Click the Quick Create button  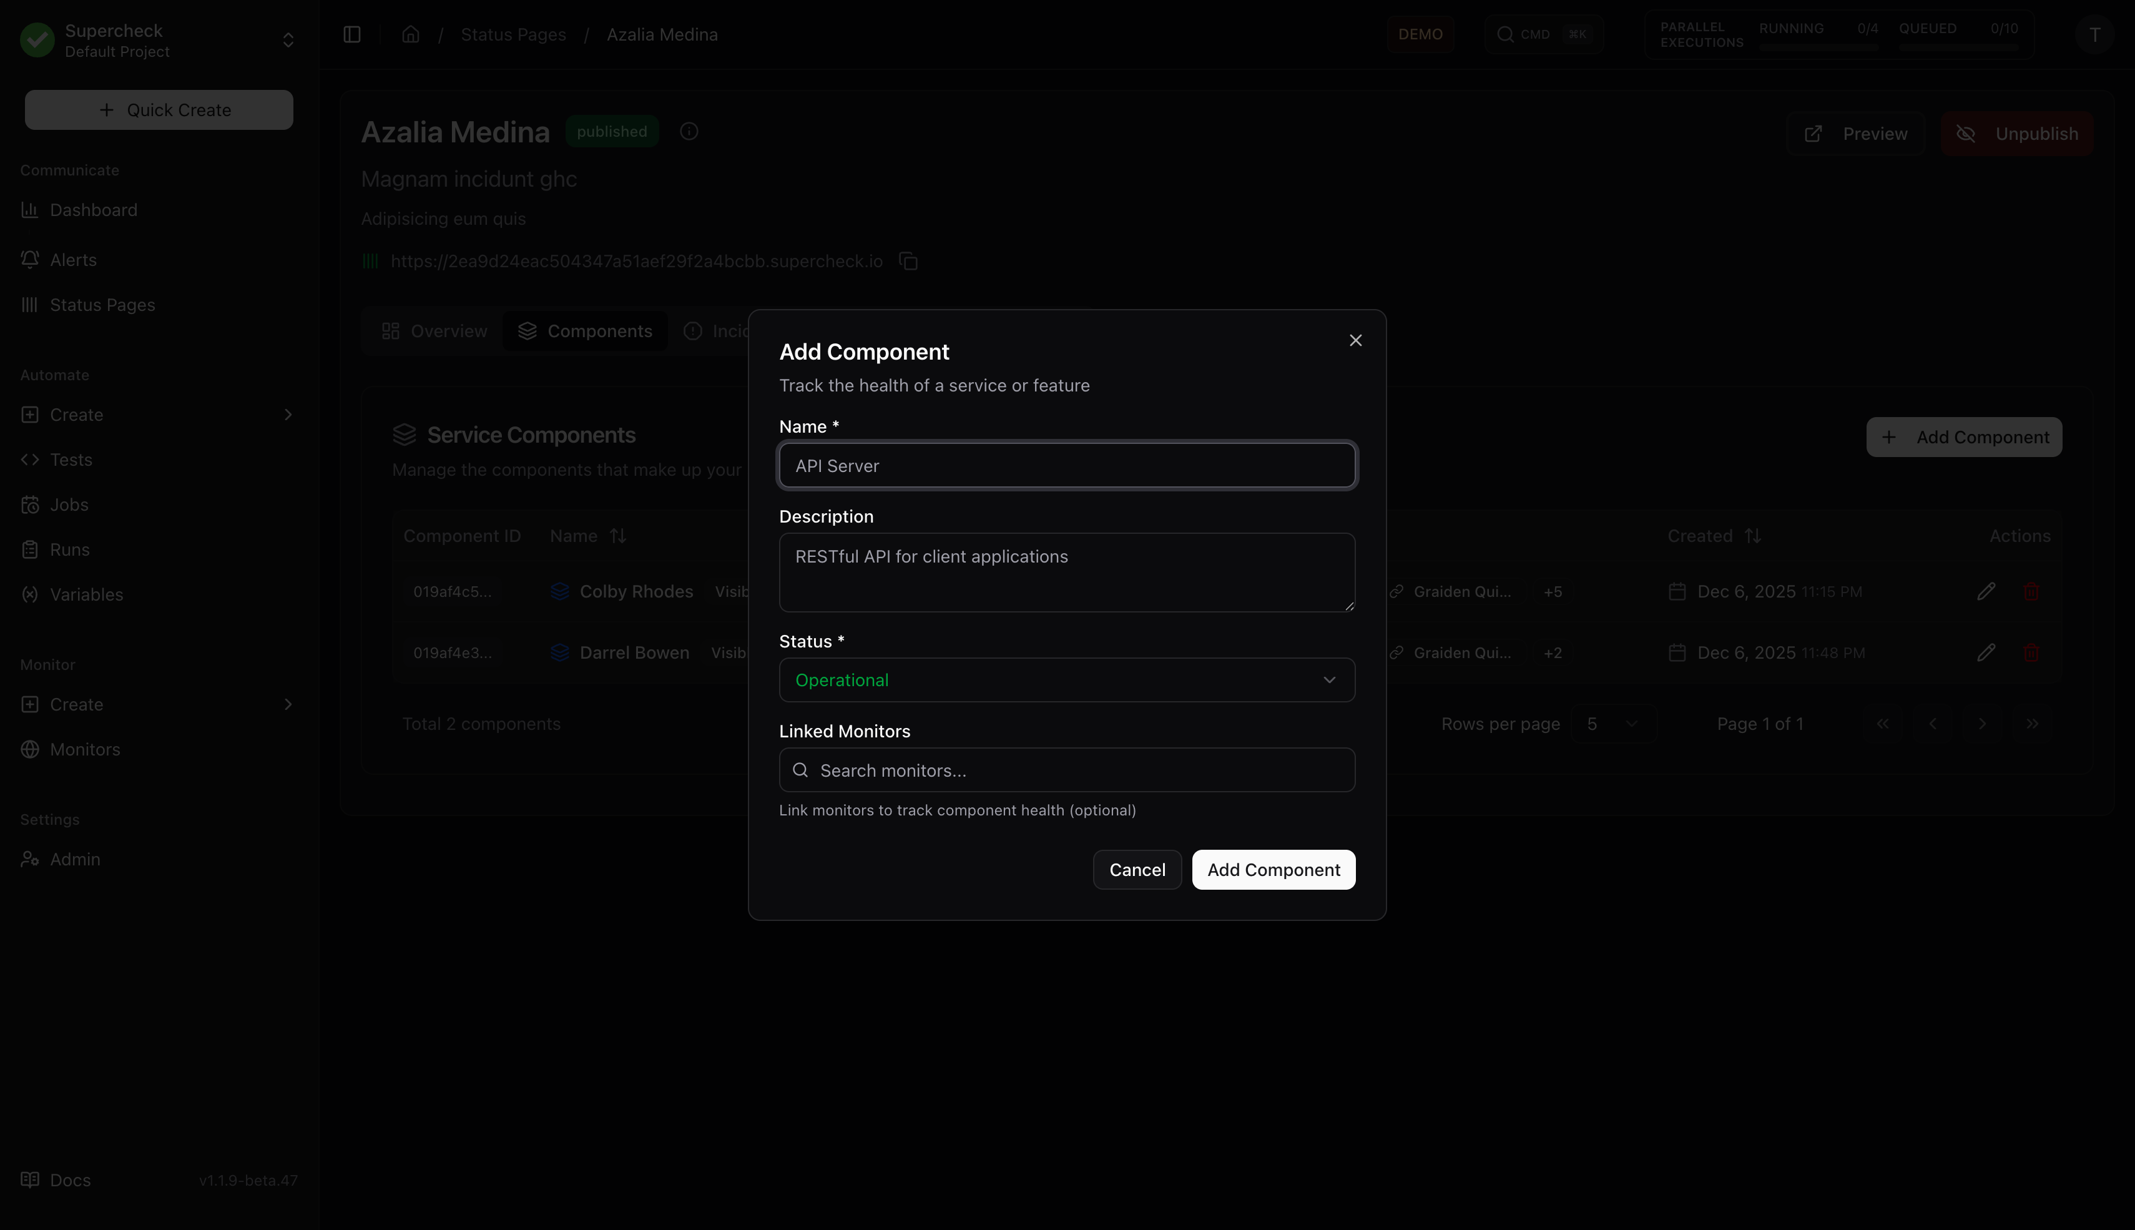(x=159, y=109)
